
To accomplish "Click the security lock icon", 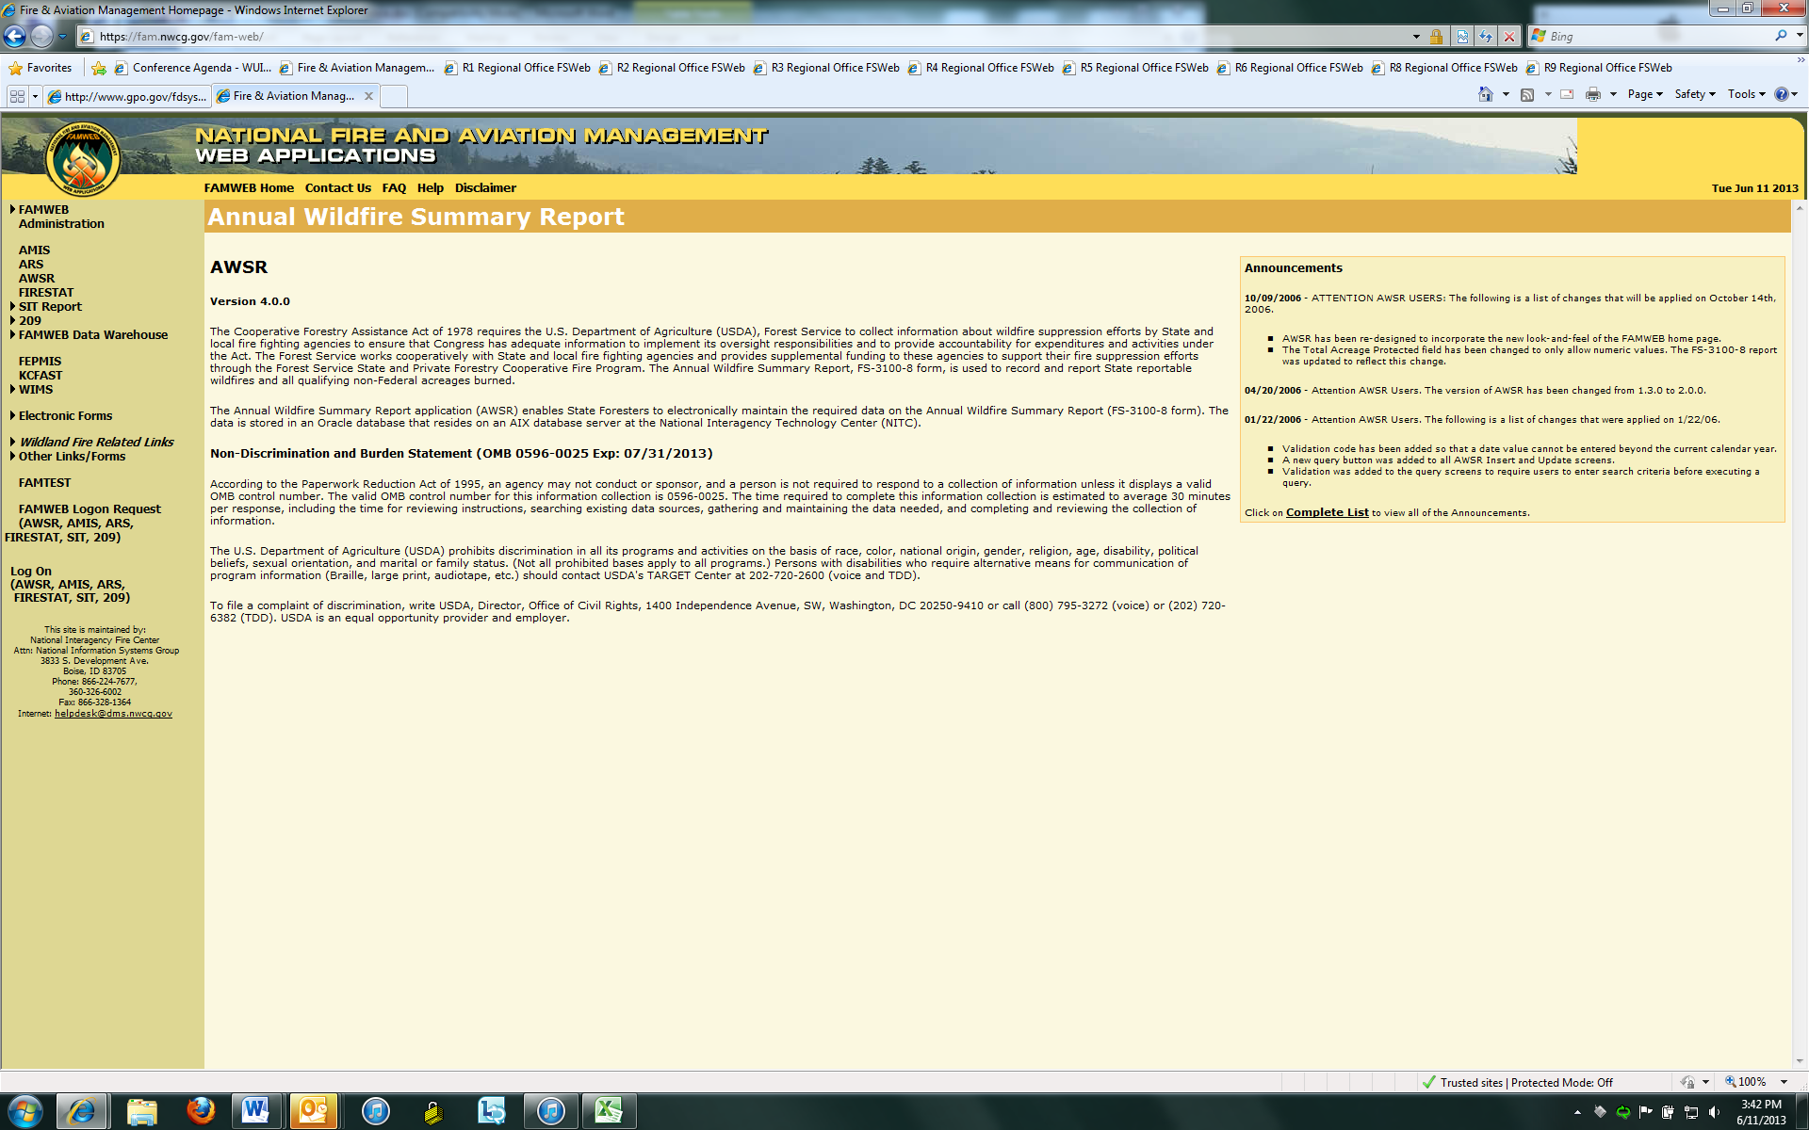I will point(1436,36).
